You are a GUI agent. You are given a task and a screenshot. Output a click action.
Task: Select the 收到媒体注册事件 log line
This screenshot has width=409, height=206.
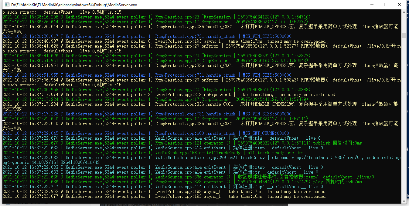[188, 177]
